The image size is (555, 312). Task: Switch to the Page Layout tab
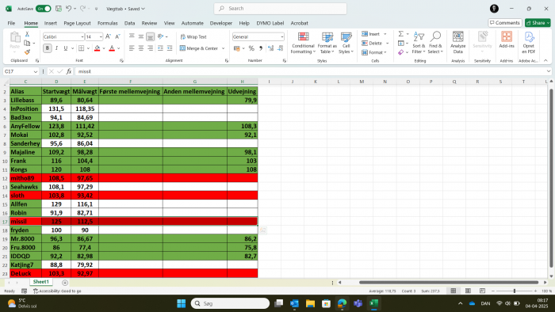pos(77,23)
